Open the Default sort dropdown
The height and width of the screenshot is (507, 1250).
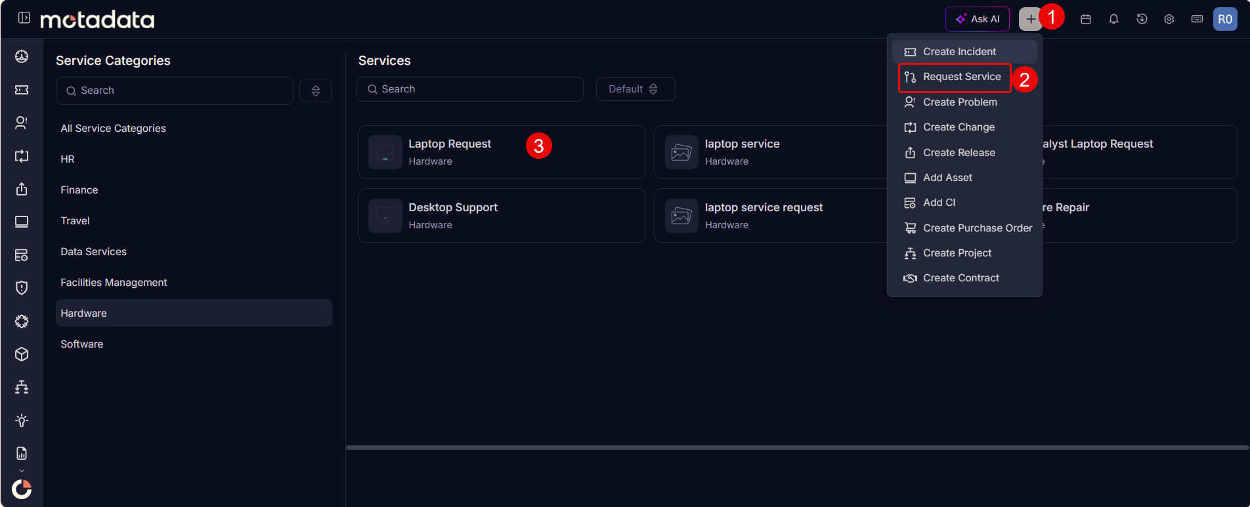636,89
